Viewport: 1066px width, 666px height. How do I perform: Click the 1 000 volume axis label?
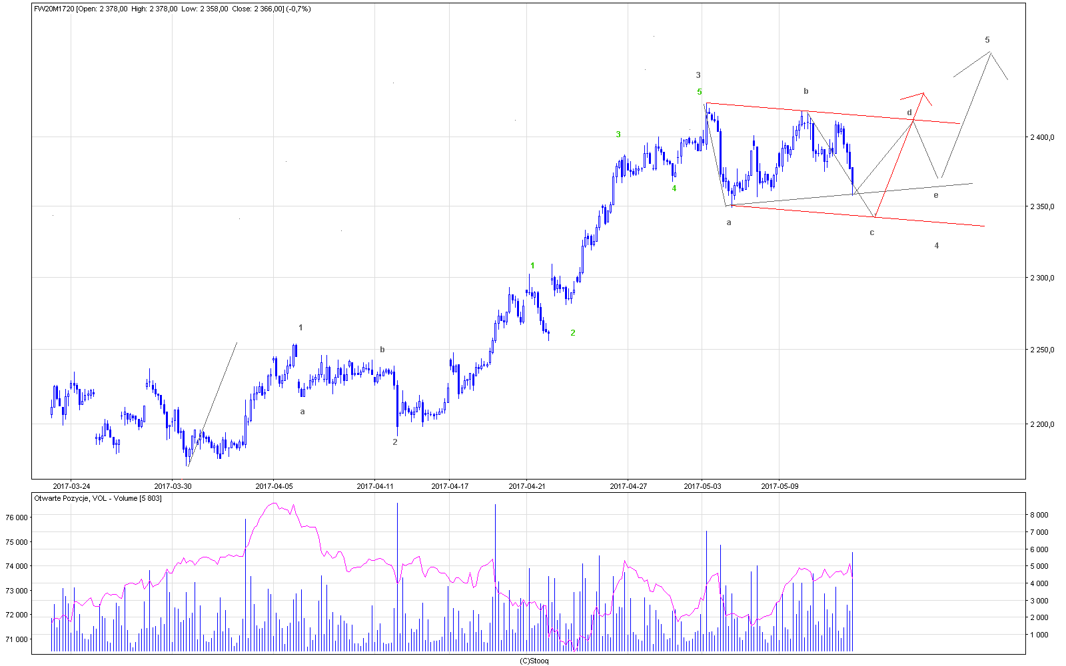click(1040, 635)
